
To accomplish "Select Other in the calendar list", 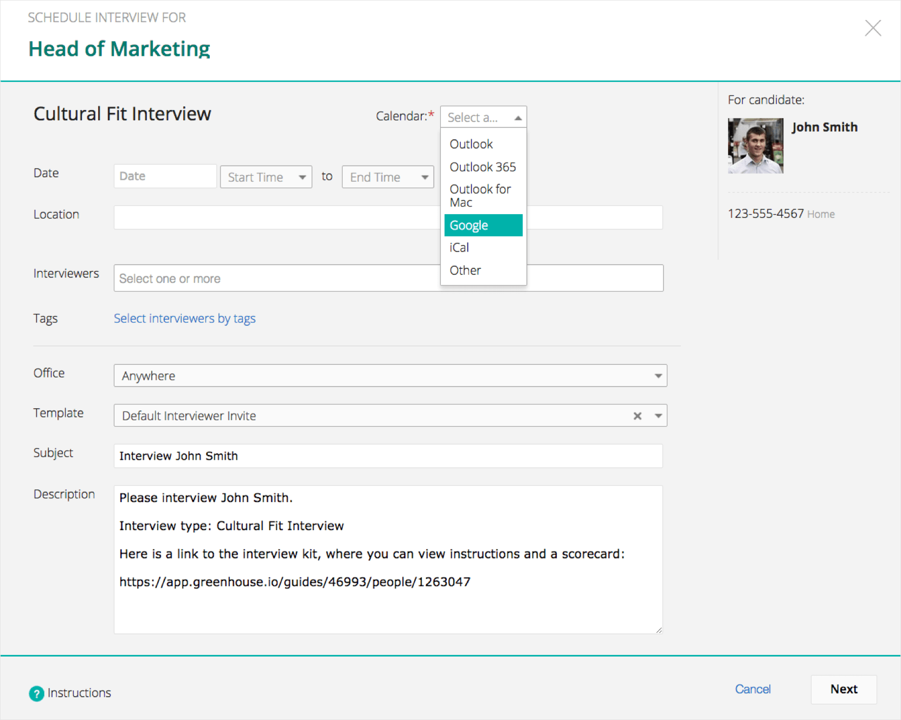I will pyautogui.click(x=465, y=271).
